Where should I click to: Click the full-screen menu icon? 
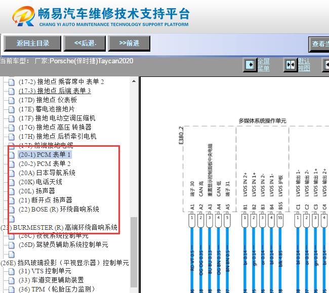[250, 65]
